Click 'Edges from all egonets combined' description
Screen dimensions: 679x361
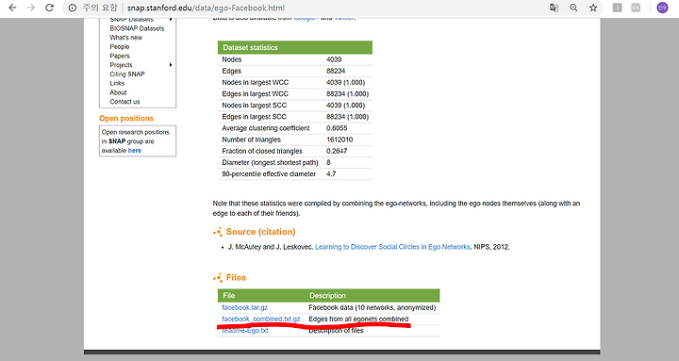click(x=358, y=319)
